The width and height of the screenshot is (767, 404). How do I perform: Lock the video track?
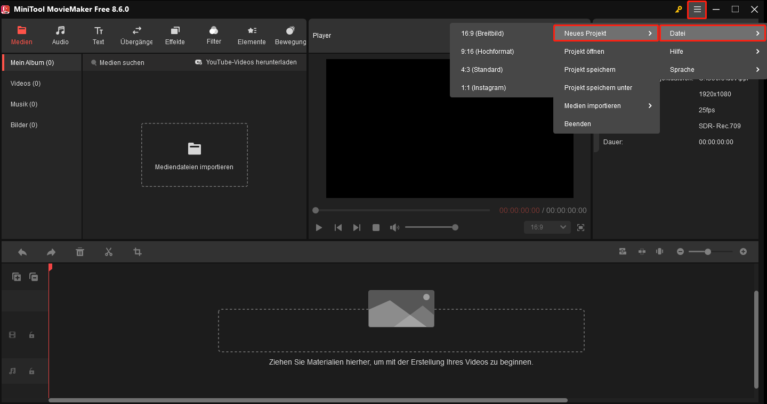coord(31,335)
